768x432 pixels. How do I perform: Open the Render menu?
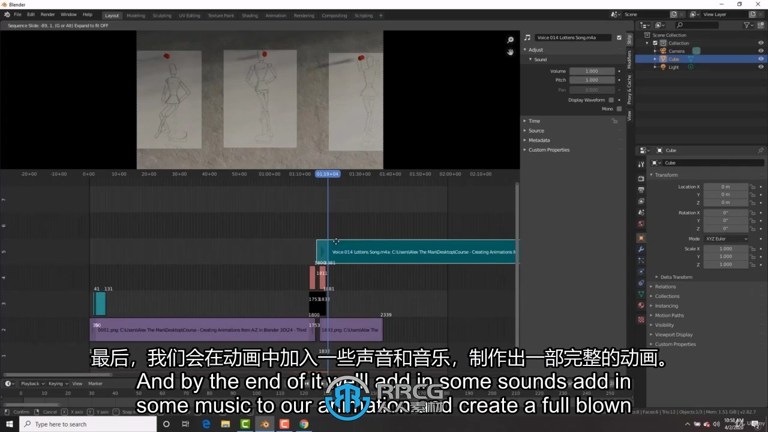tap(47, 14)
